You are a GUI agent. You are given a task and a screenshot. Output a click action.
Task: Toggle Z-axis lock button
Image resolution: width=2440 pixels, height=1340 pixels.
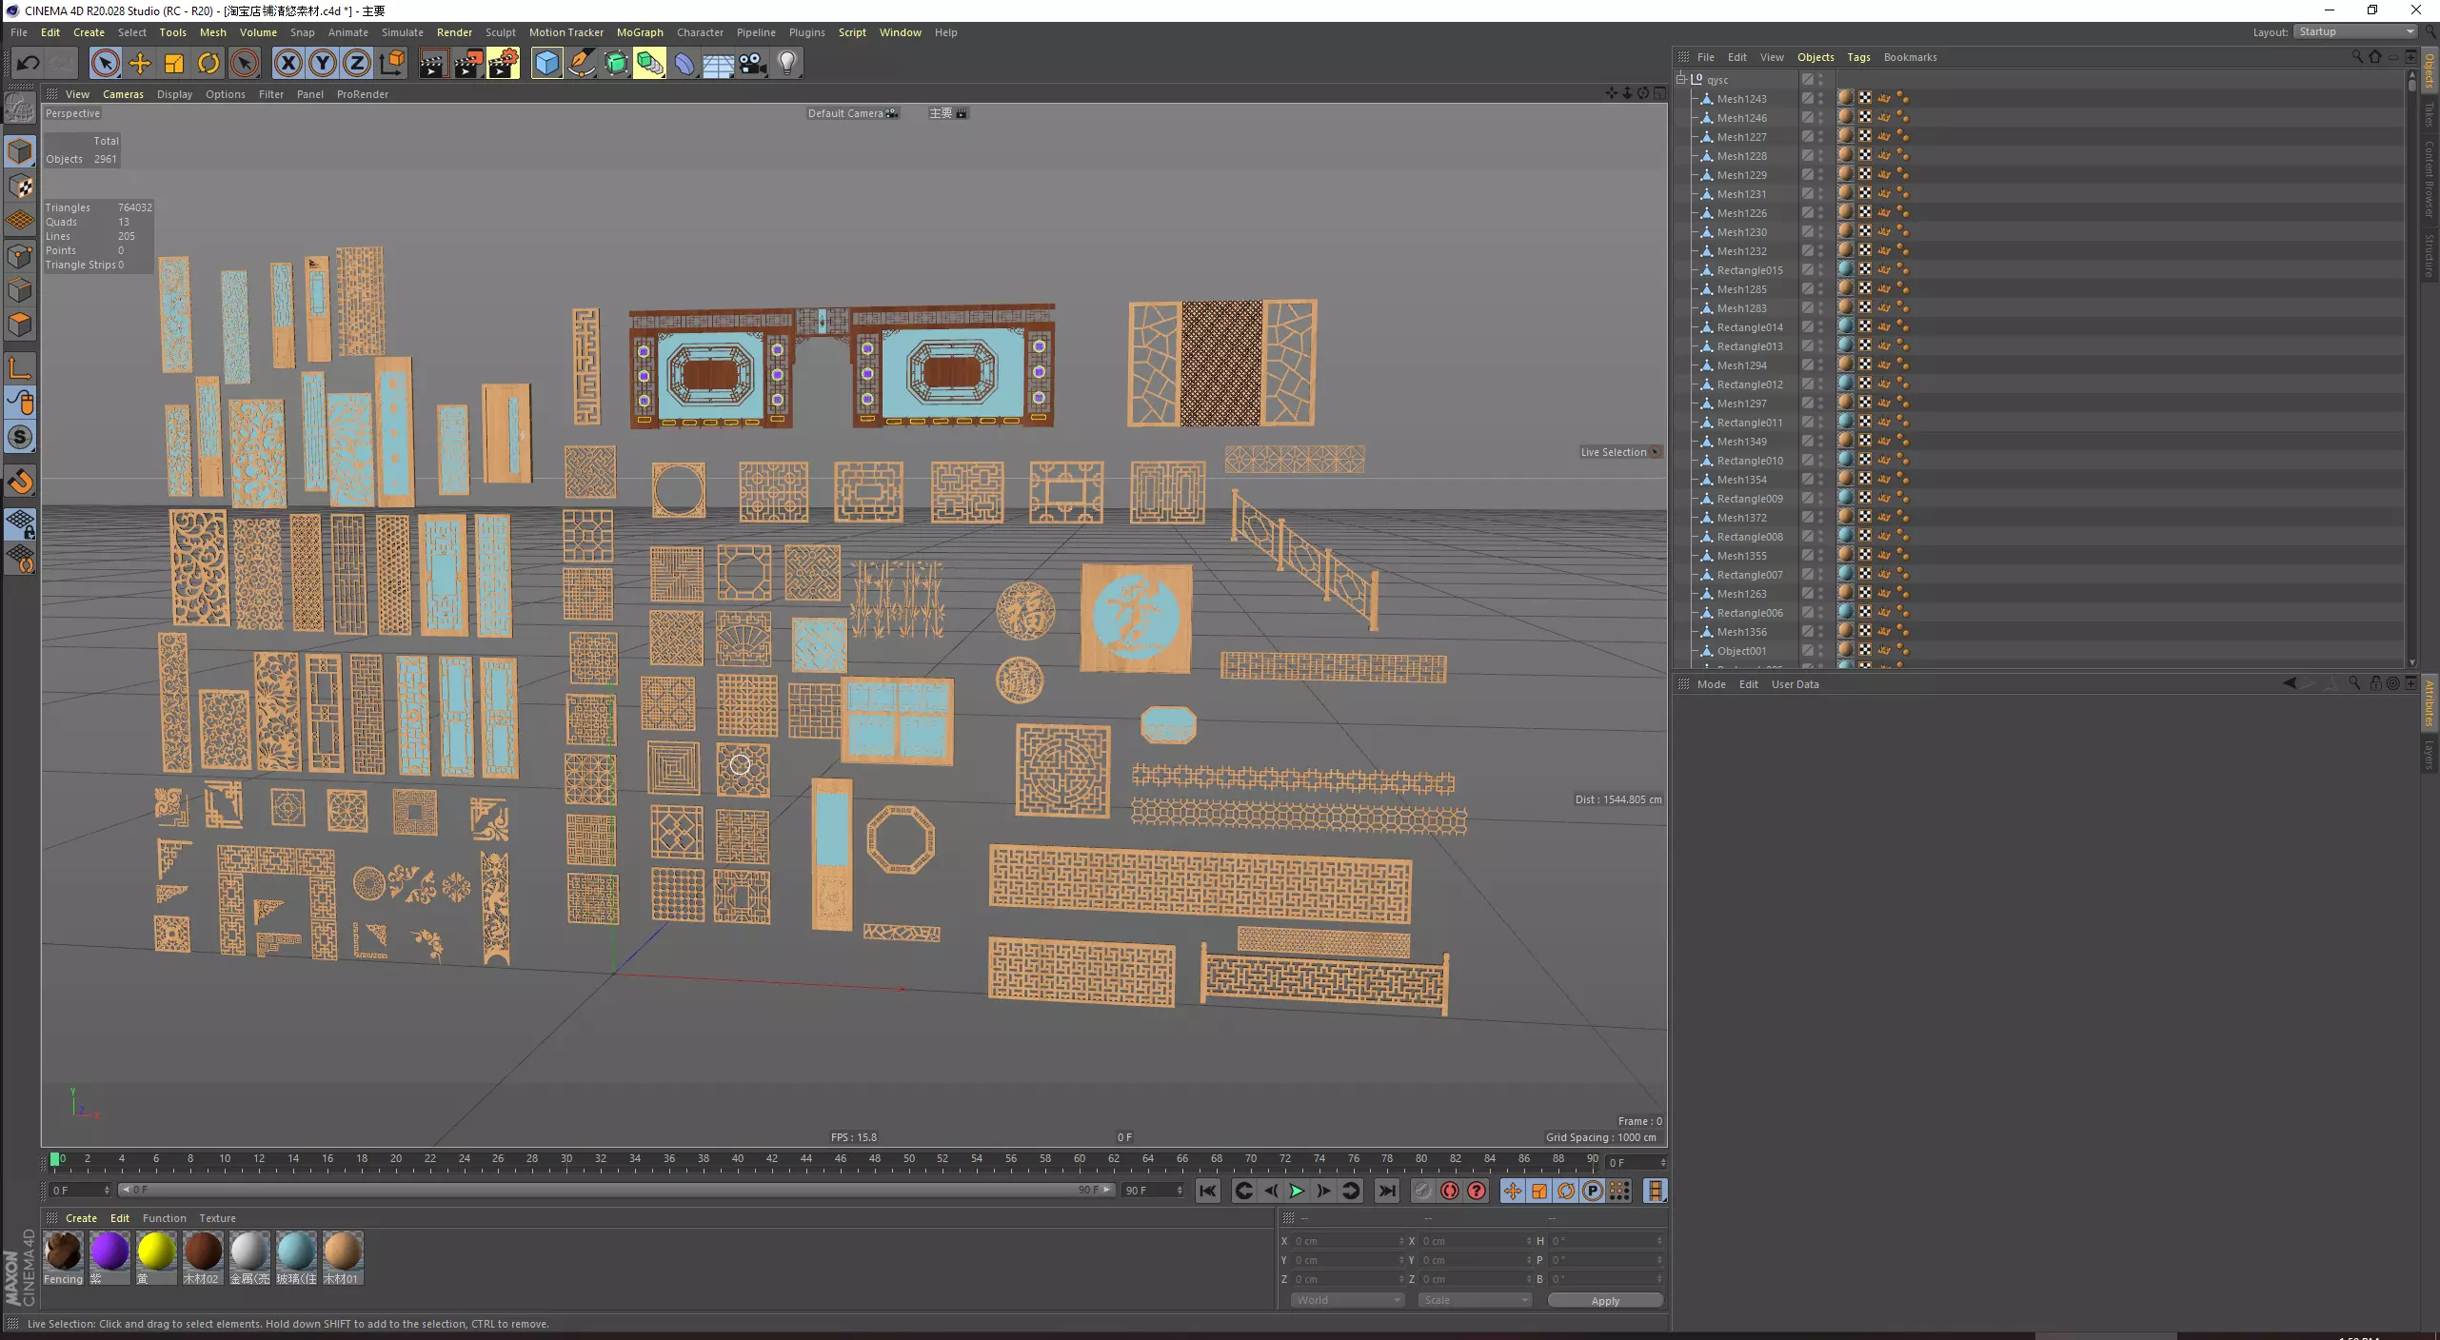coord(356,64)
